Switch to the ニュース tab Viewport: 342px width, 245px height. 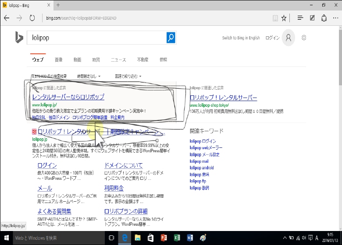(x=118, y=59)
